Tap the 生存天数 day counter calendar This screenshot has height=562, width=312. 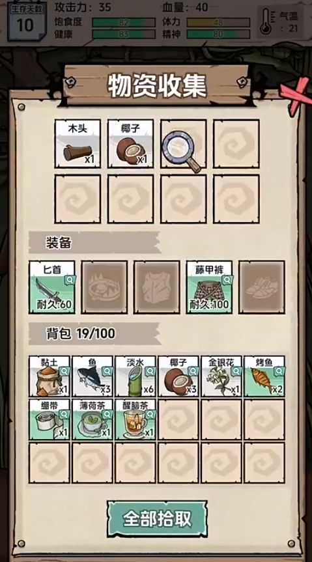[26, 22]
